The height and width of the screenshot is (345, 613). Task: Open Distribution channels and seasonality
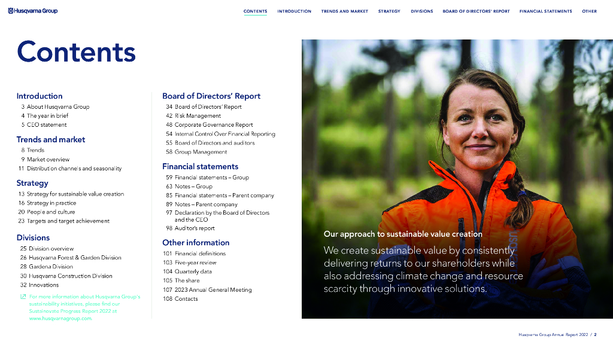coord(70,168)
